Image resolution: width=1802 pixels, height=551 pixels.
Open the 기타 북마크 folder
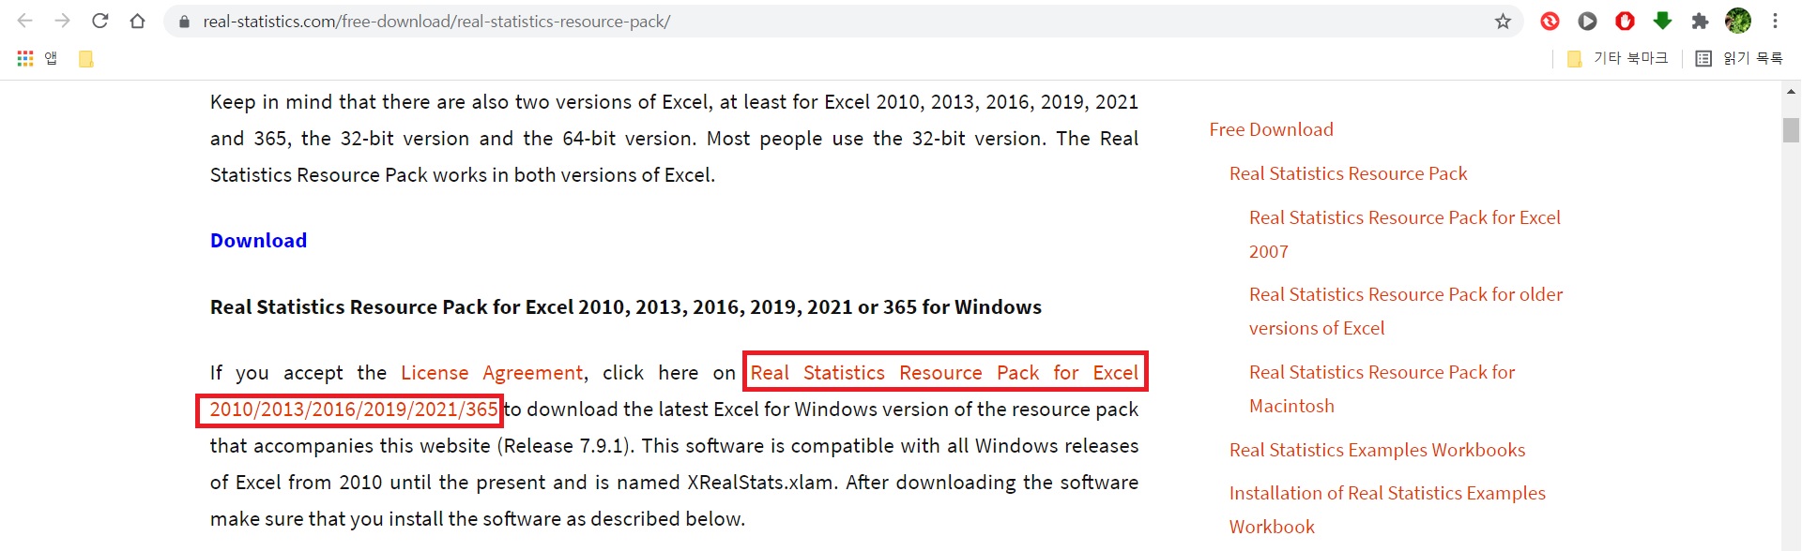tap(1617, 58)
